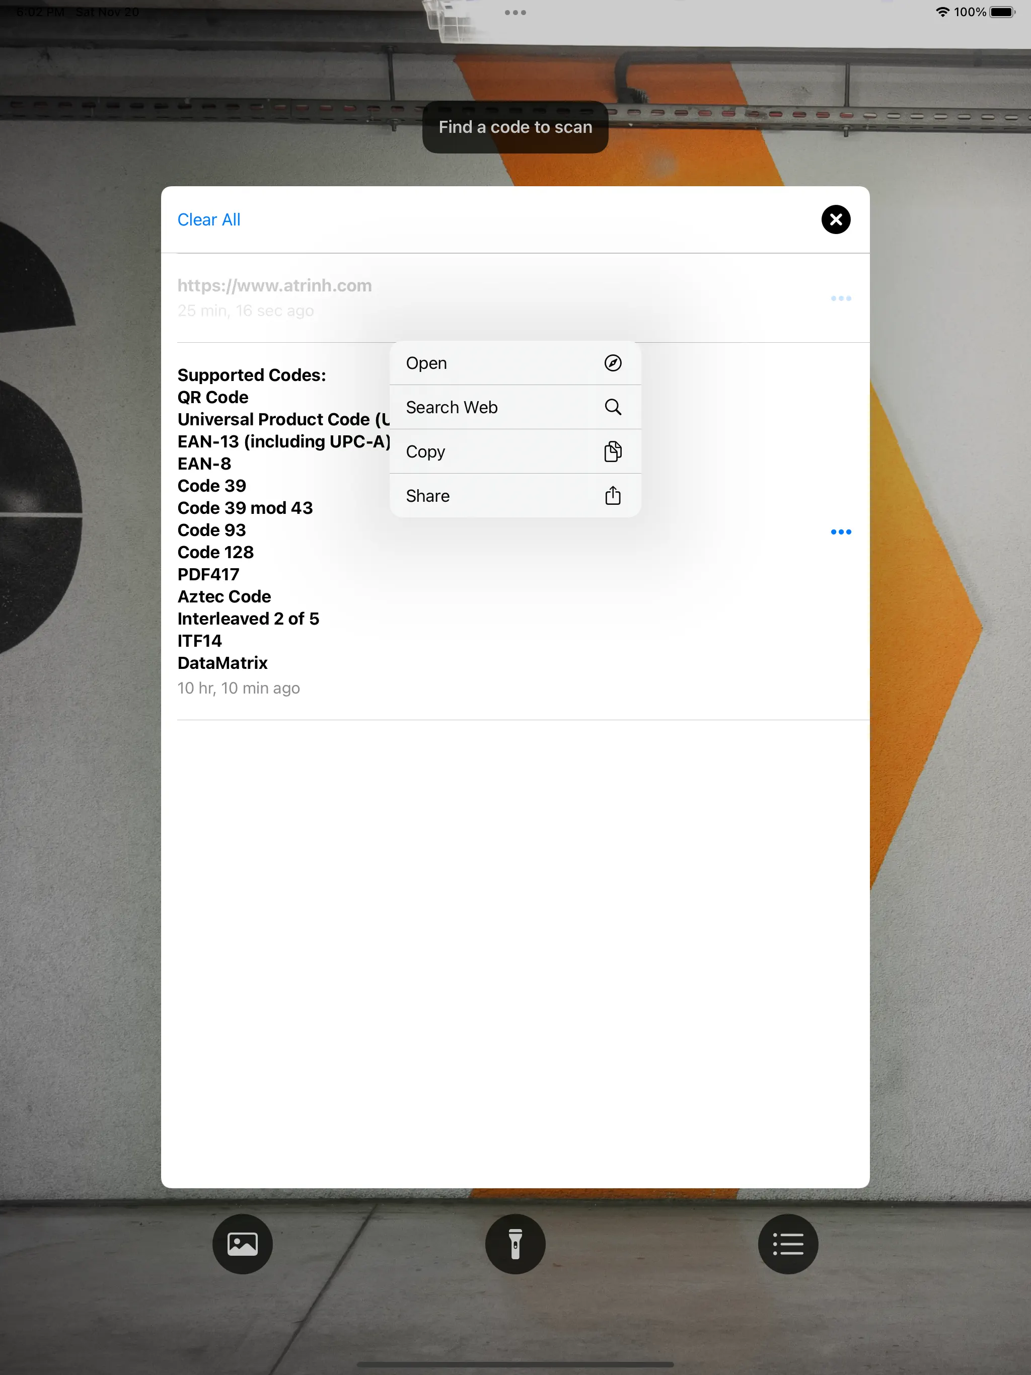Screen dimensions: 1031x1375
Task: Tap the https://www.atrinh.com history entry
Action: pos(274,286)
